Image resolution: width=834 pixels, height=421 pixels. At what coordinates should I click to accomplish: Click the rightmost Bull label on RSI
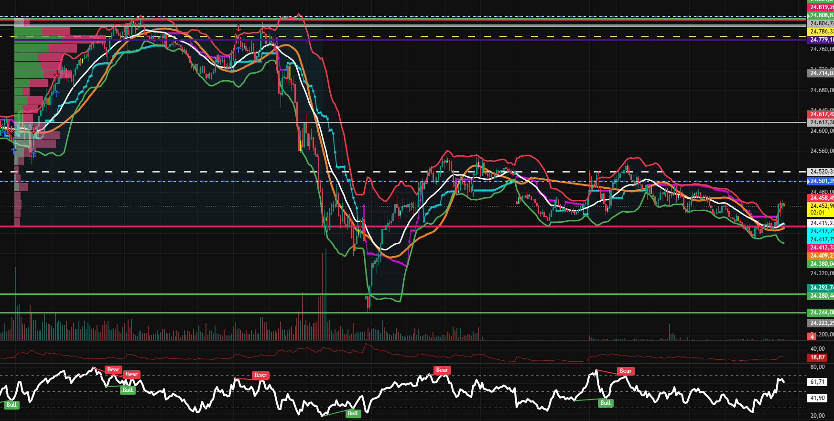pos(606,403)
